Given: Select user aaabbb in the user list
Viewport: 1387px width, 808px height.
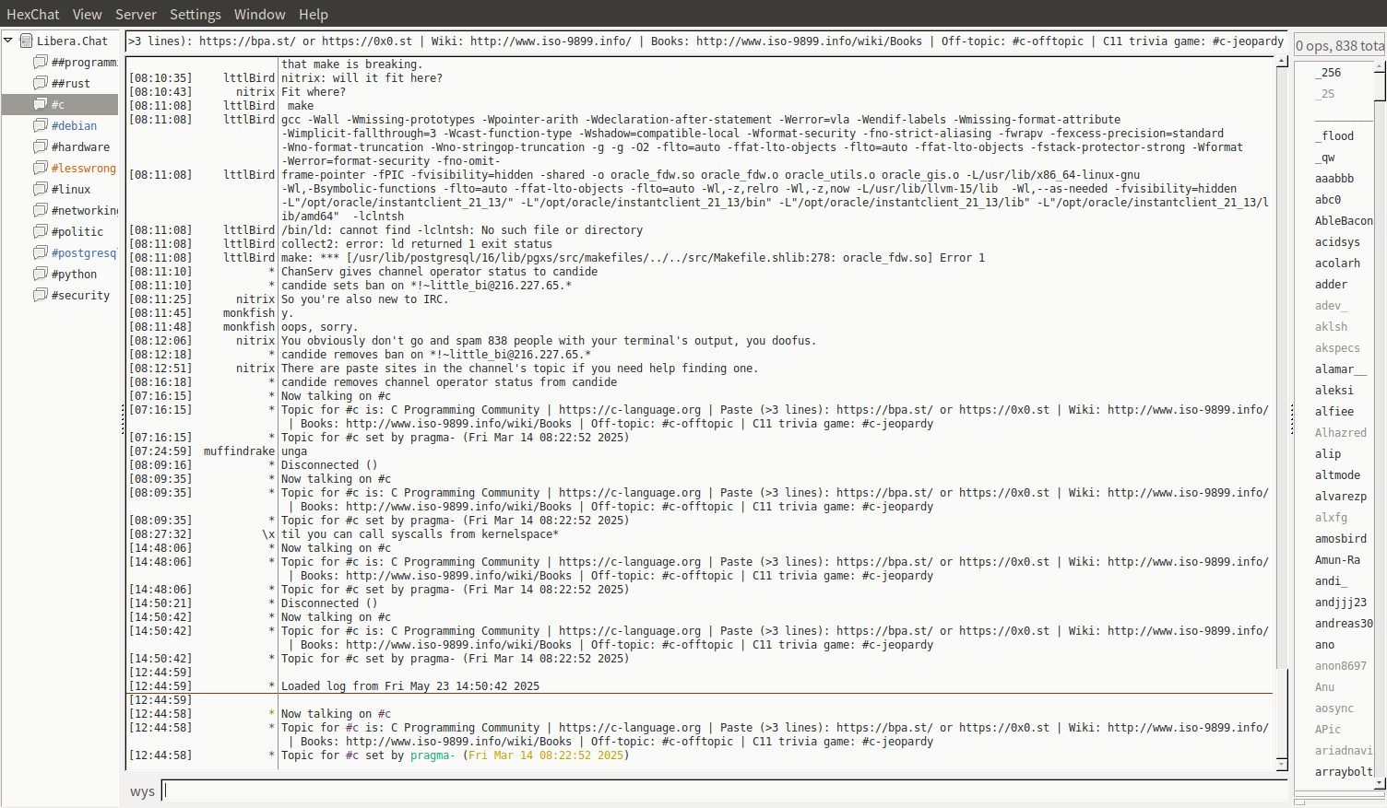Looking at the screenshot, I should coord(1334,178).
